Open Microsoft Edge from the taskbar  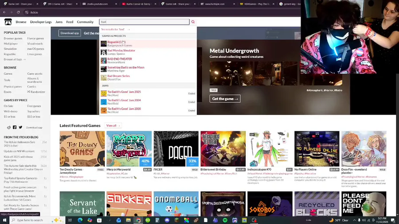[80, 220]
